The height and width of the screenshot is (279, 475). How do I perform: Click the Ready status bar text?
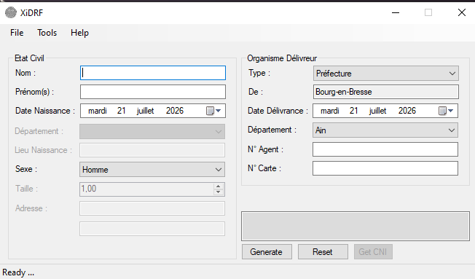point(18,272)
